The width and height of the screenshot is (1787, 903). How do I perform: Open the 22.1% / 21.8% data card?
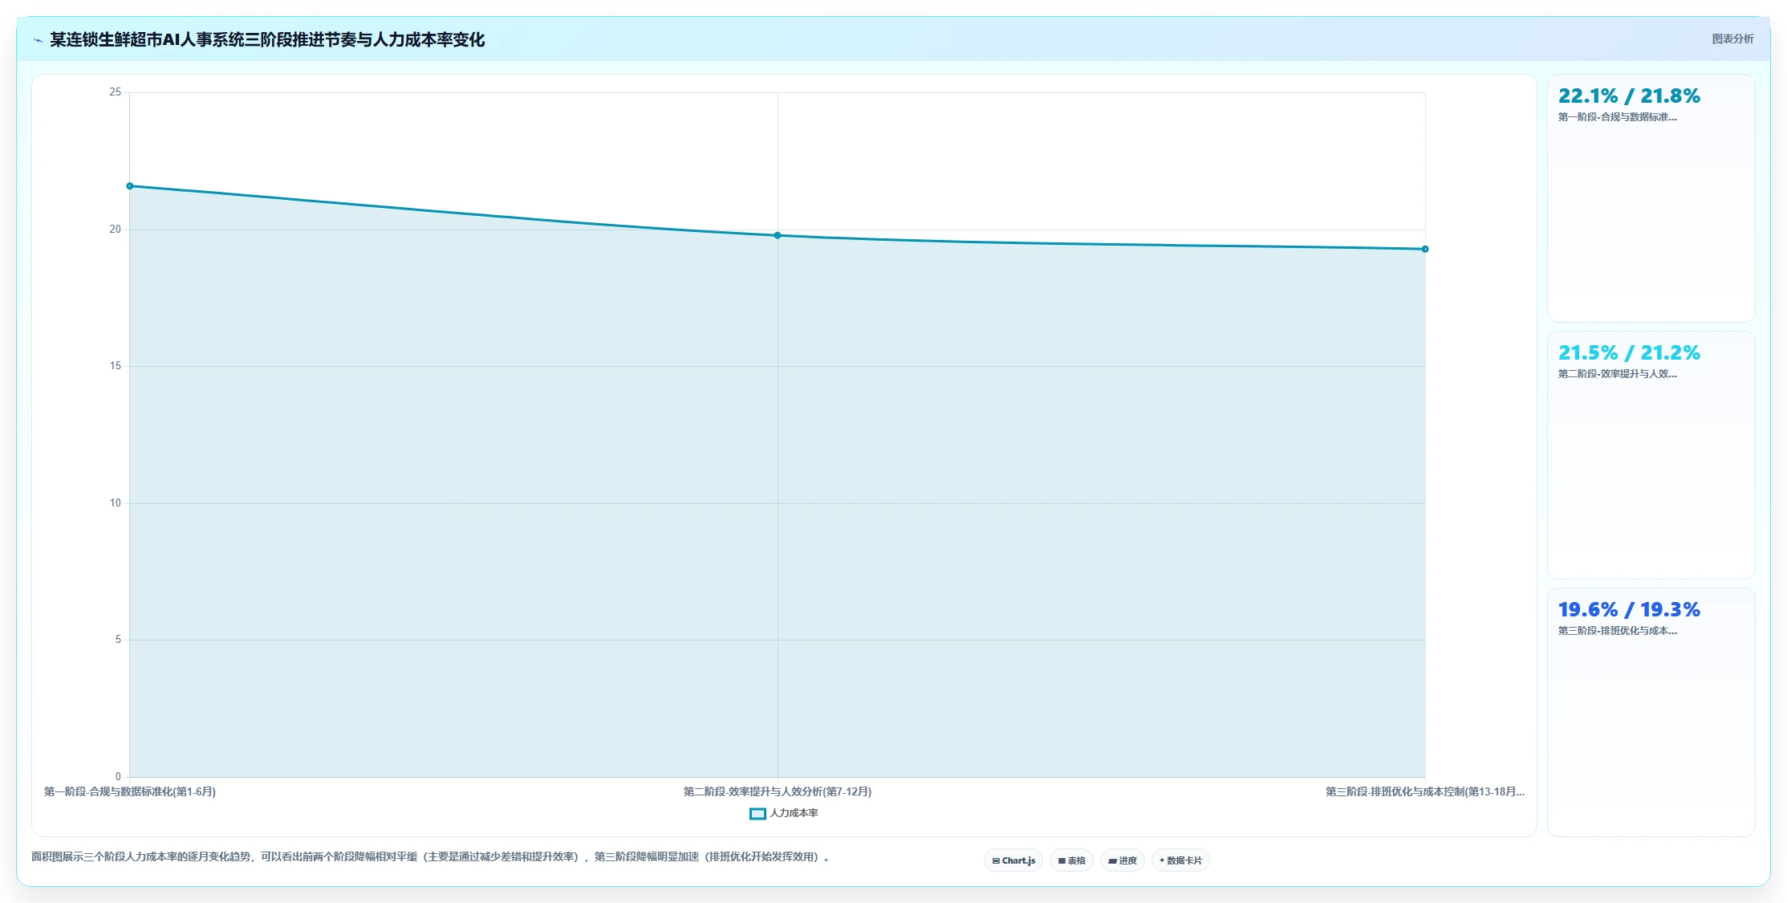(1651, 198)
